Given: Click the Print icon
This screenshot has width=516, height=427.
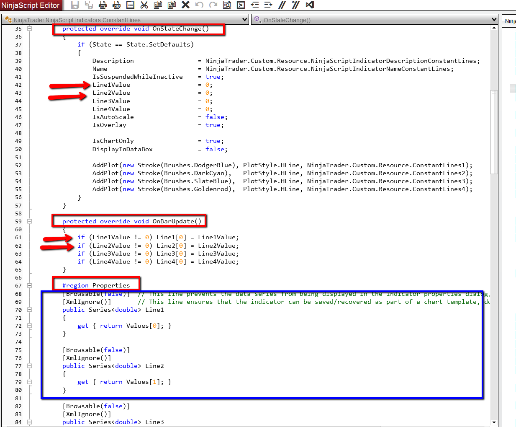Looking at the screenshot, I should [103, 5].
